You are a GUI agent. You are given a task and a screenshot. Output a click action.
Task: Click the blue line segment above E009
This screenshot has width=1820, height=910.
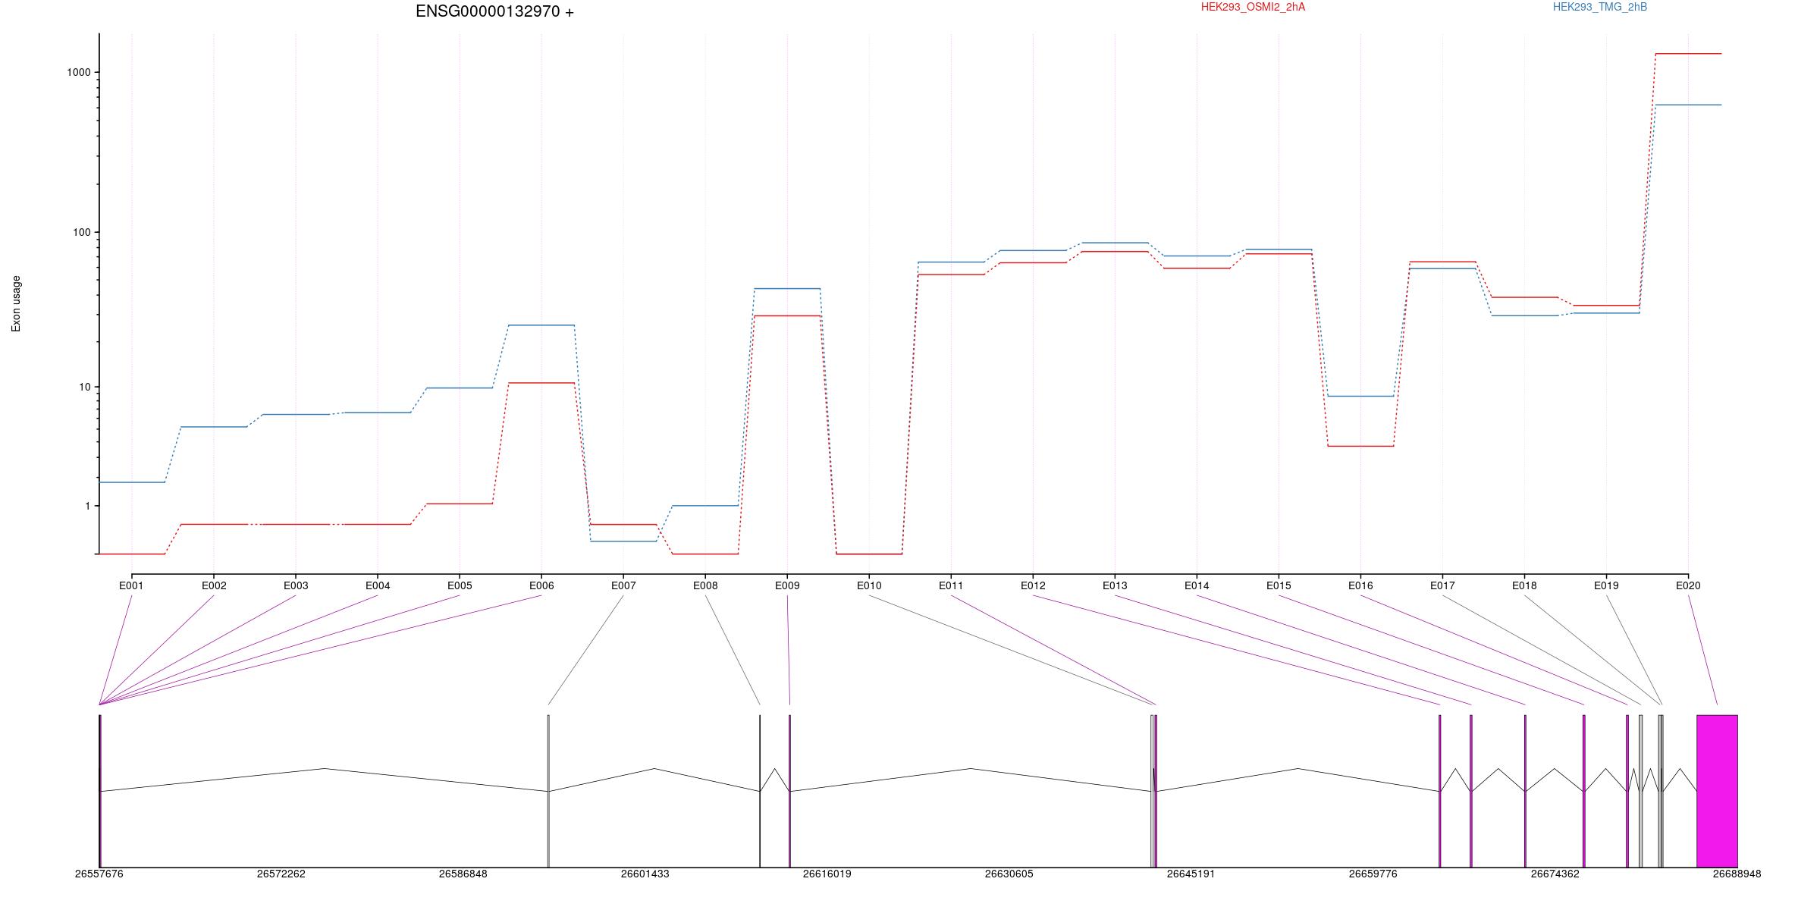tap(787, 288)
